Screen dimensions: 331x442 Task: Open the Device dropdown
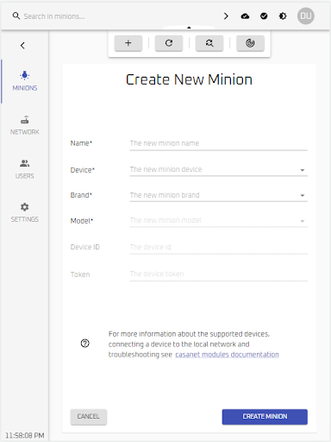(219, 169)
